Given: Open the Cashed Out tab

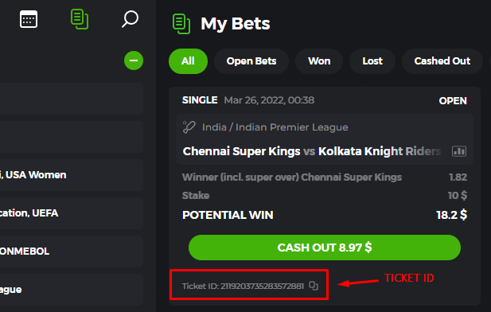Looking at the screenshot, I should point(442,61).
